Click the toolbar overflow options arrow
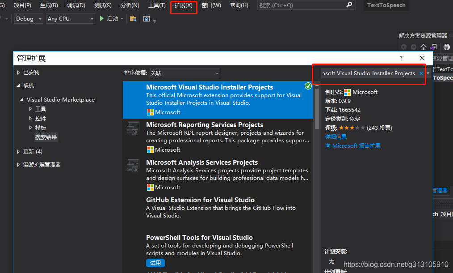Image resolution: width=453 pixels, height=273 pixels. 155,21
